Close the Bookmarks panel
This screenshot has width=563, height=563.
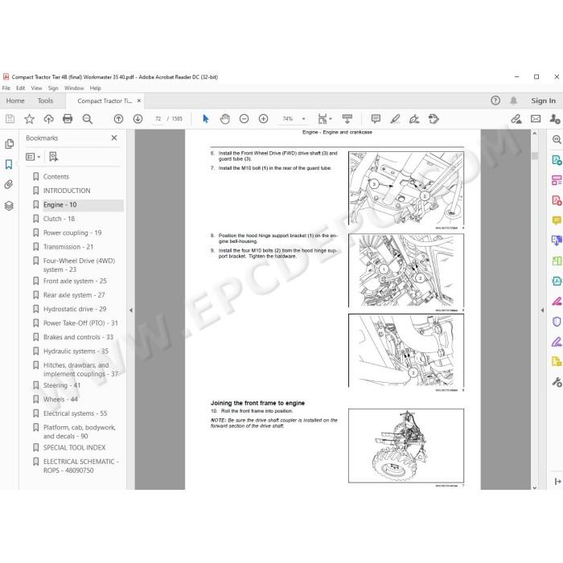pyautogui.click(x=114, y=138)
